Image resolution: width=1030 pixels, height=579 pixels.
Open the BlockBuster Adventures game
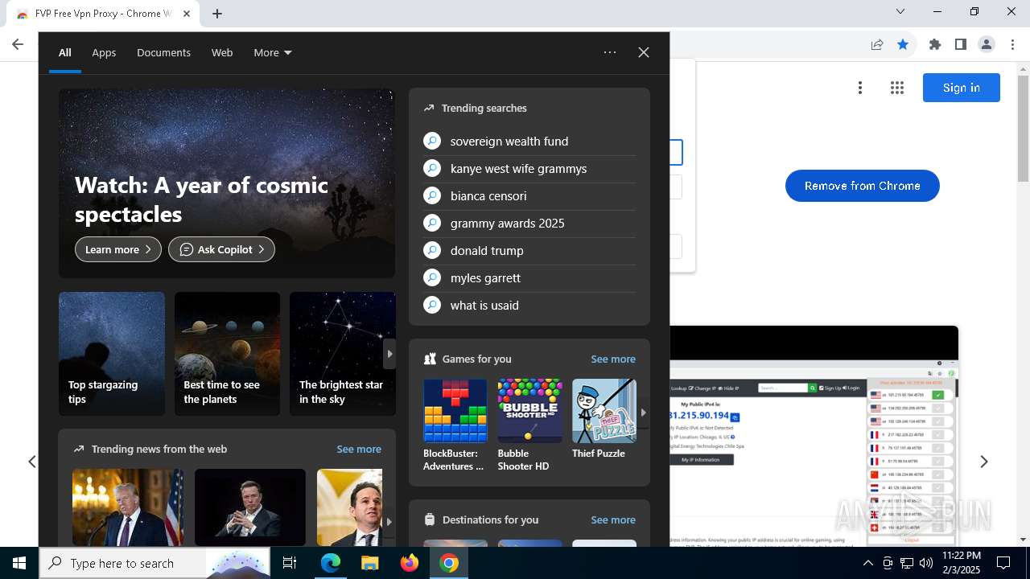click(x=455, y=425)
